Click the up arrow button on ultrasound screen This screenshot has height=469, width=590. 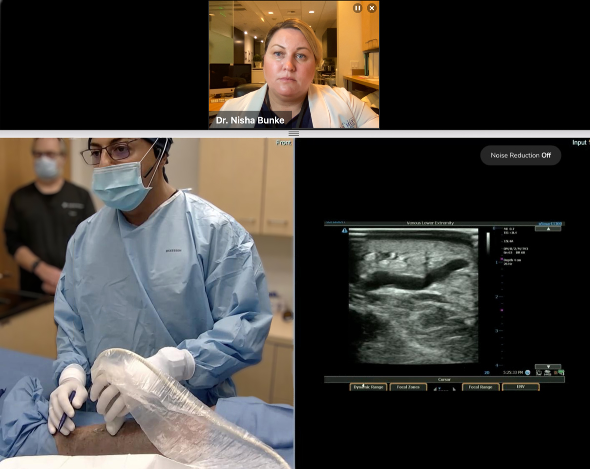click(548, 229)
